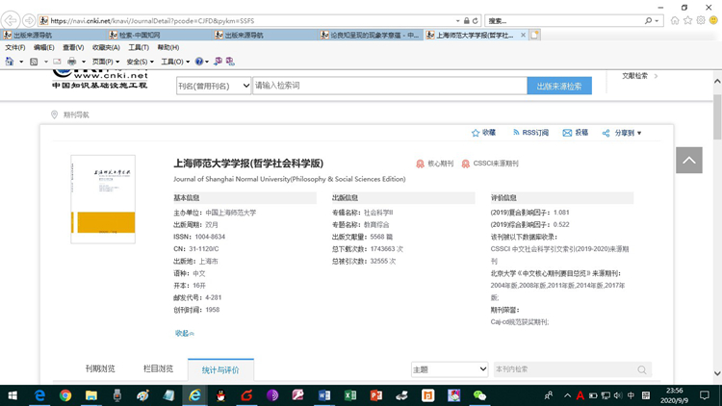Screen dimensions: 722x406
Task: Open Microsoft Word from the taskbar
Action: pos(324,395)
